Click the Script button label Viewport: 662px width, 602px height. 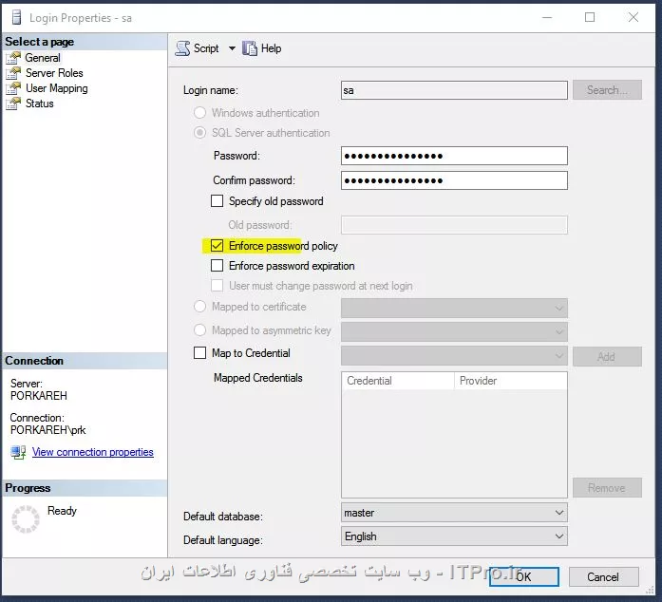206,48
